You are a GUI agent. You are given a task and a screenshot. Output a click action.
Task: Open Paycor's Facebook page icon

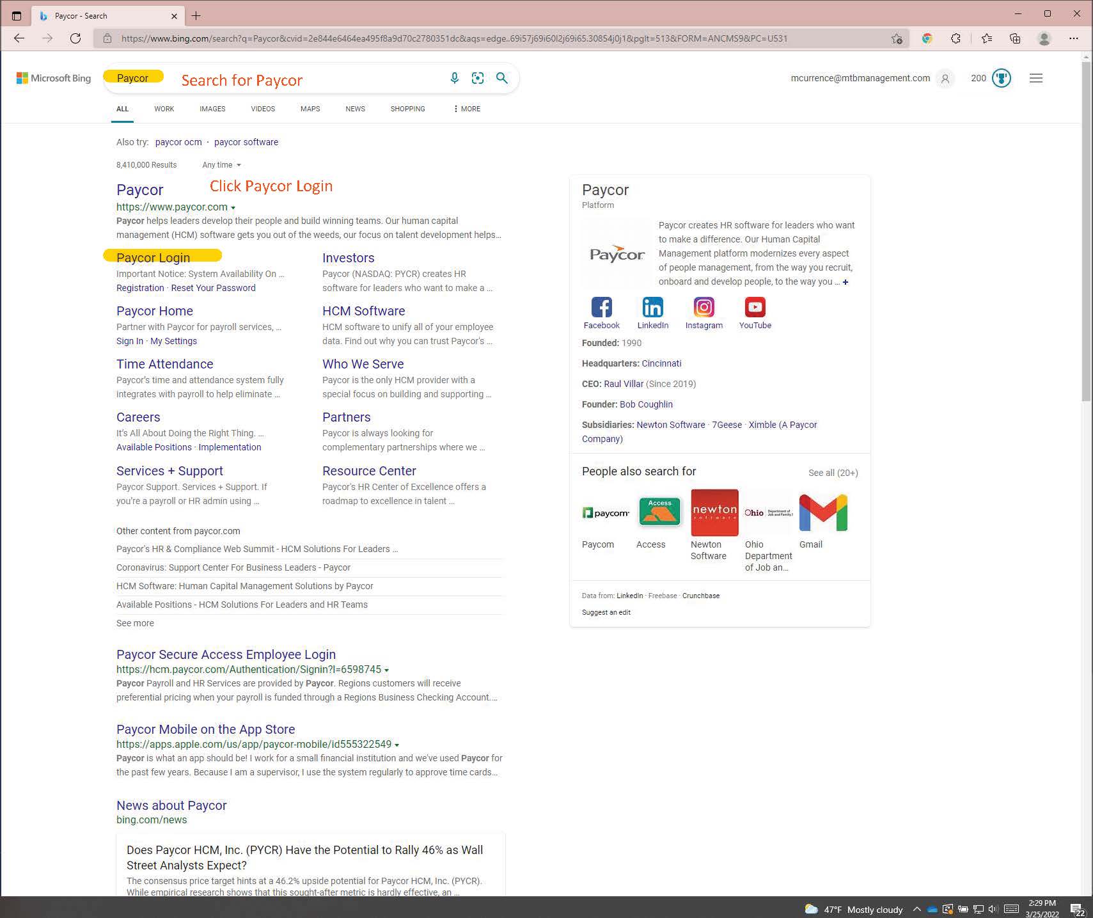601,307
